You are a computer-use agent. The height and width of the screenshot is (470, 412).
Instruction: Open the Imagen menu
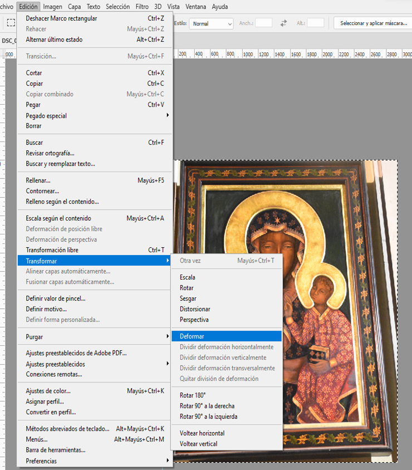click(52, 7)
